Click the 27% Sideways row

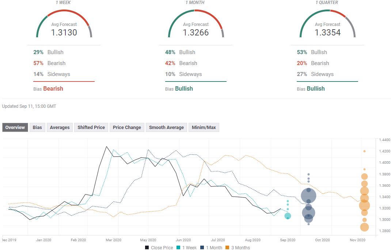coord(315,74)
